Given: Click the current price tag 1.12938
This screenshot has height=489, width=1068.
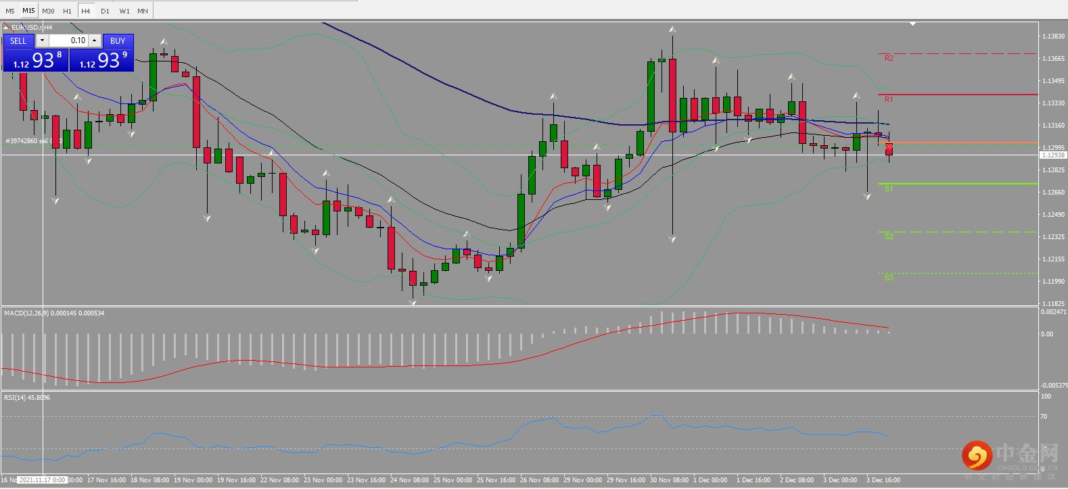Looking at the screenshot, I should click(1053, 155).
